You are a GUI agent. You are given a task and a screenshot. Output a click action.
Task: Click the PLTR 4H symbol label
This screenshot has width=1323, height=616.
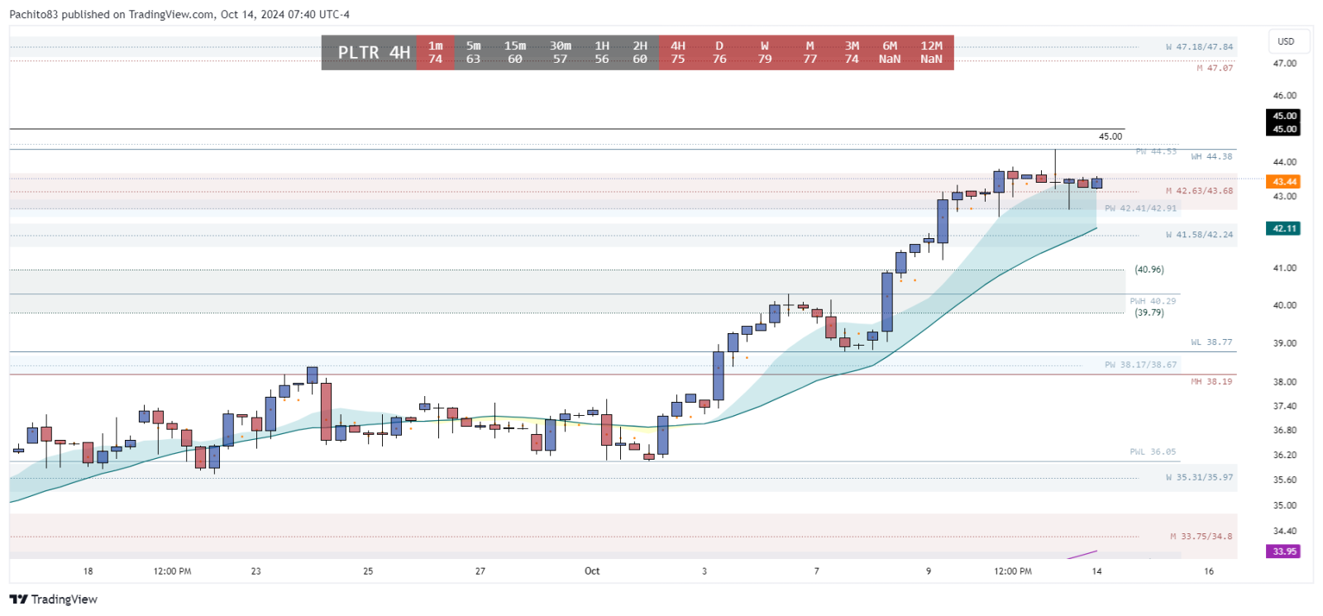tap(374, 52)
